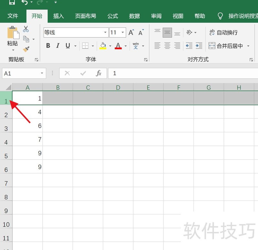Expand the 合并后居中 dropdown arrow
This screenshot has width=258, height=250.
248,46
